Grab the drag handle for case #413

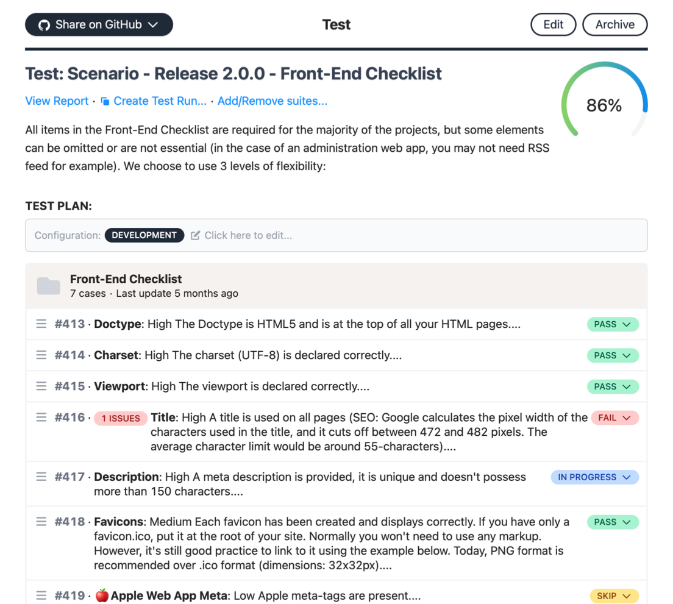(41, 324)
